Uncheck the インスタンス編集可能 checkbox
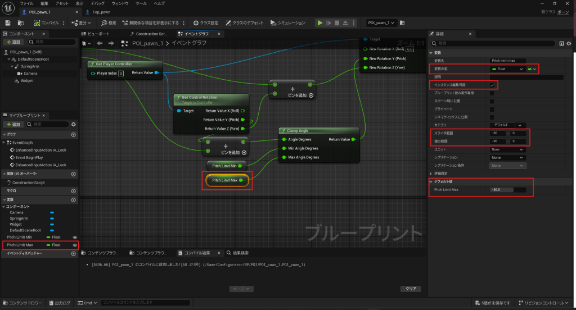The height and width of the screenshot is (310, 576). point(492,85)
